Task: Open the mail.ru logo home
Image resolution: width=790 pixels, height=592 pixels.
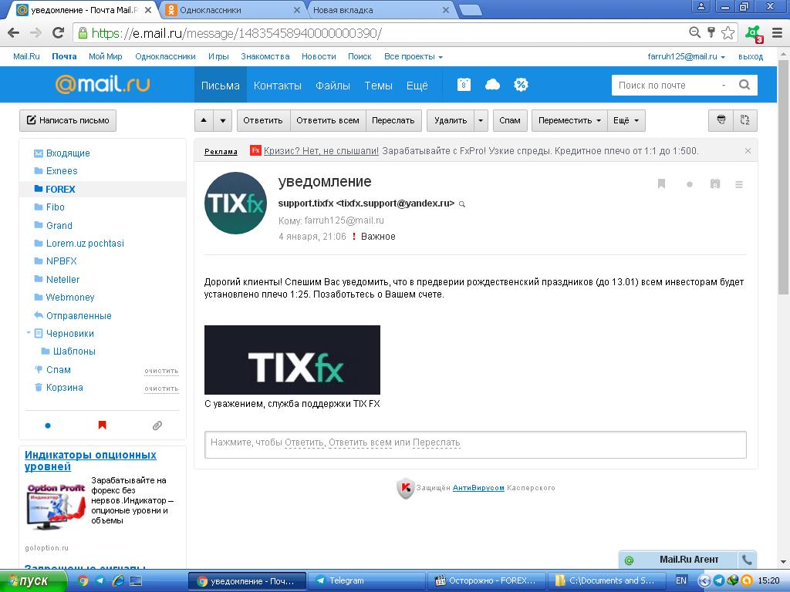Action: 103,84
